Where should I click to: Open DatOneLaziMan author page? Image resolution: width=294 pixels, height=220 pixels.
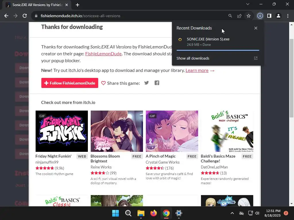pos(214,167)
